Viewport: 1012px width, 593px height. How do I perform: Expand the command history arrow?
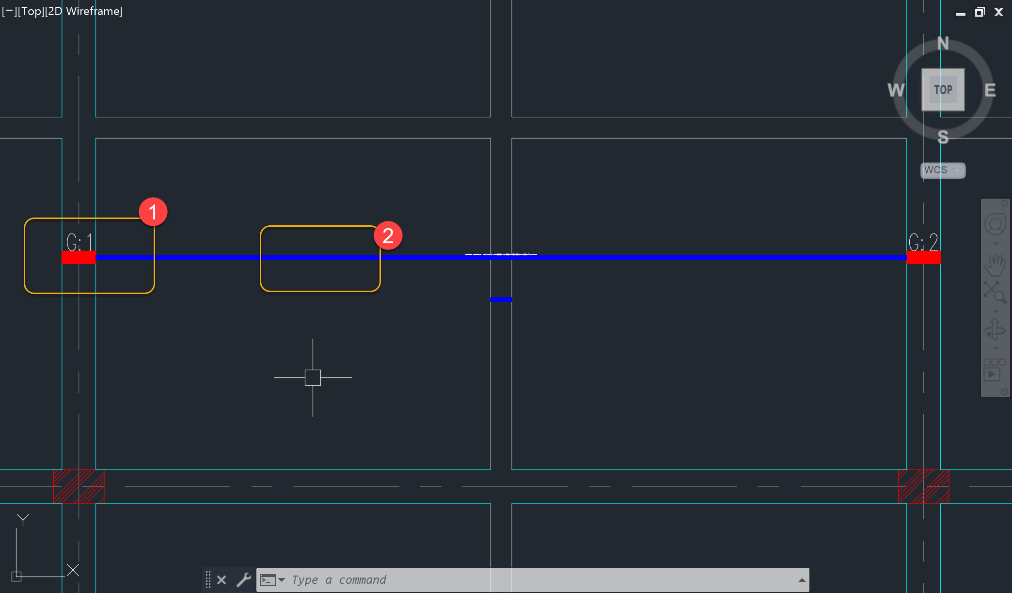click(x=802, y=580)
